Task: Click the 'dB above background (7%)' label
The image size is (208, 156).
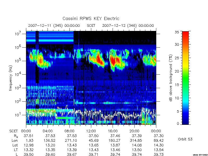Action: (171, 78)
